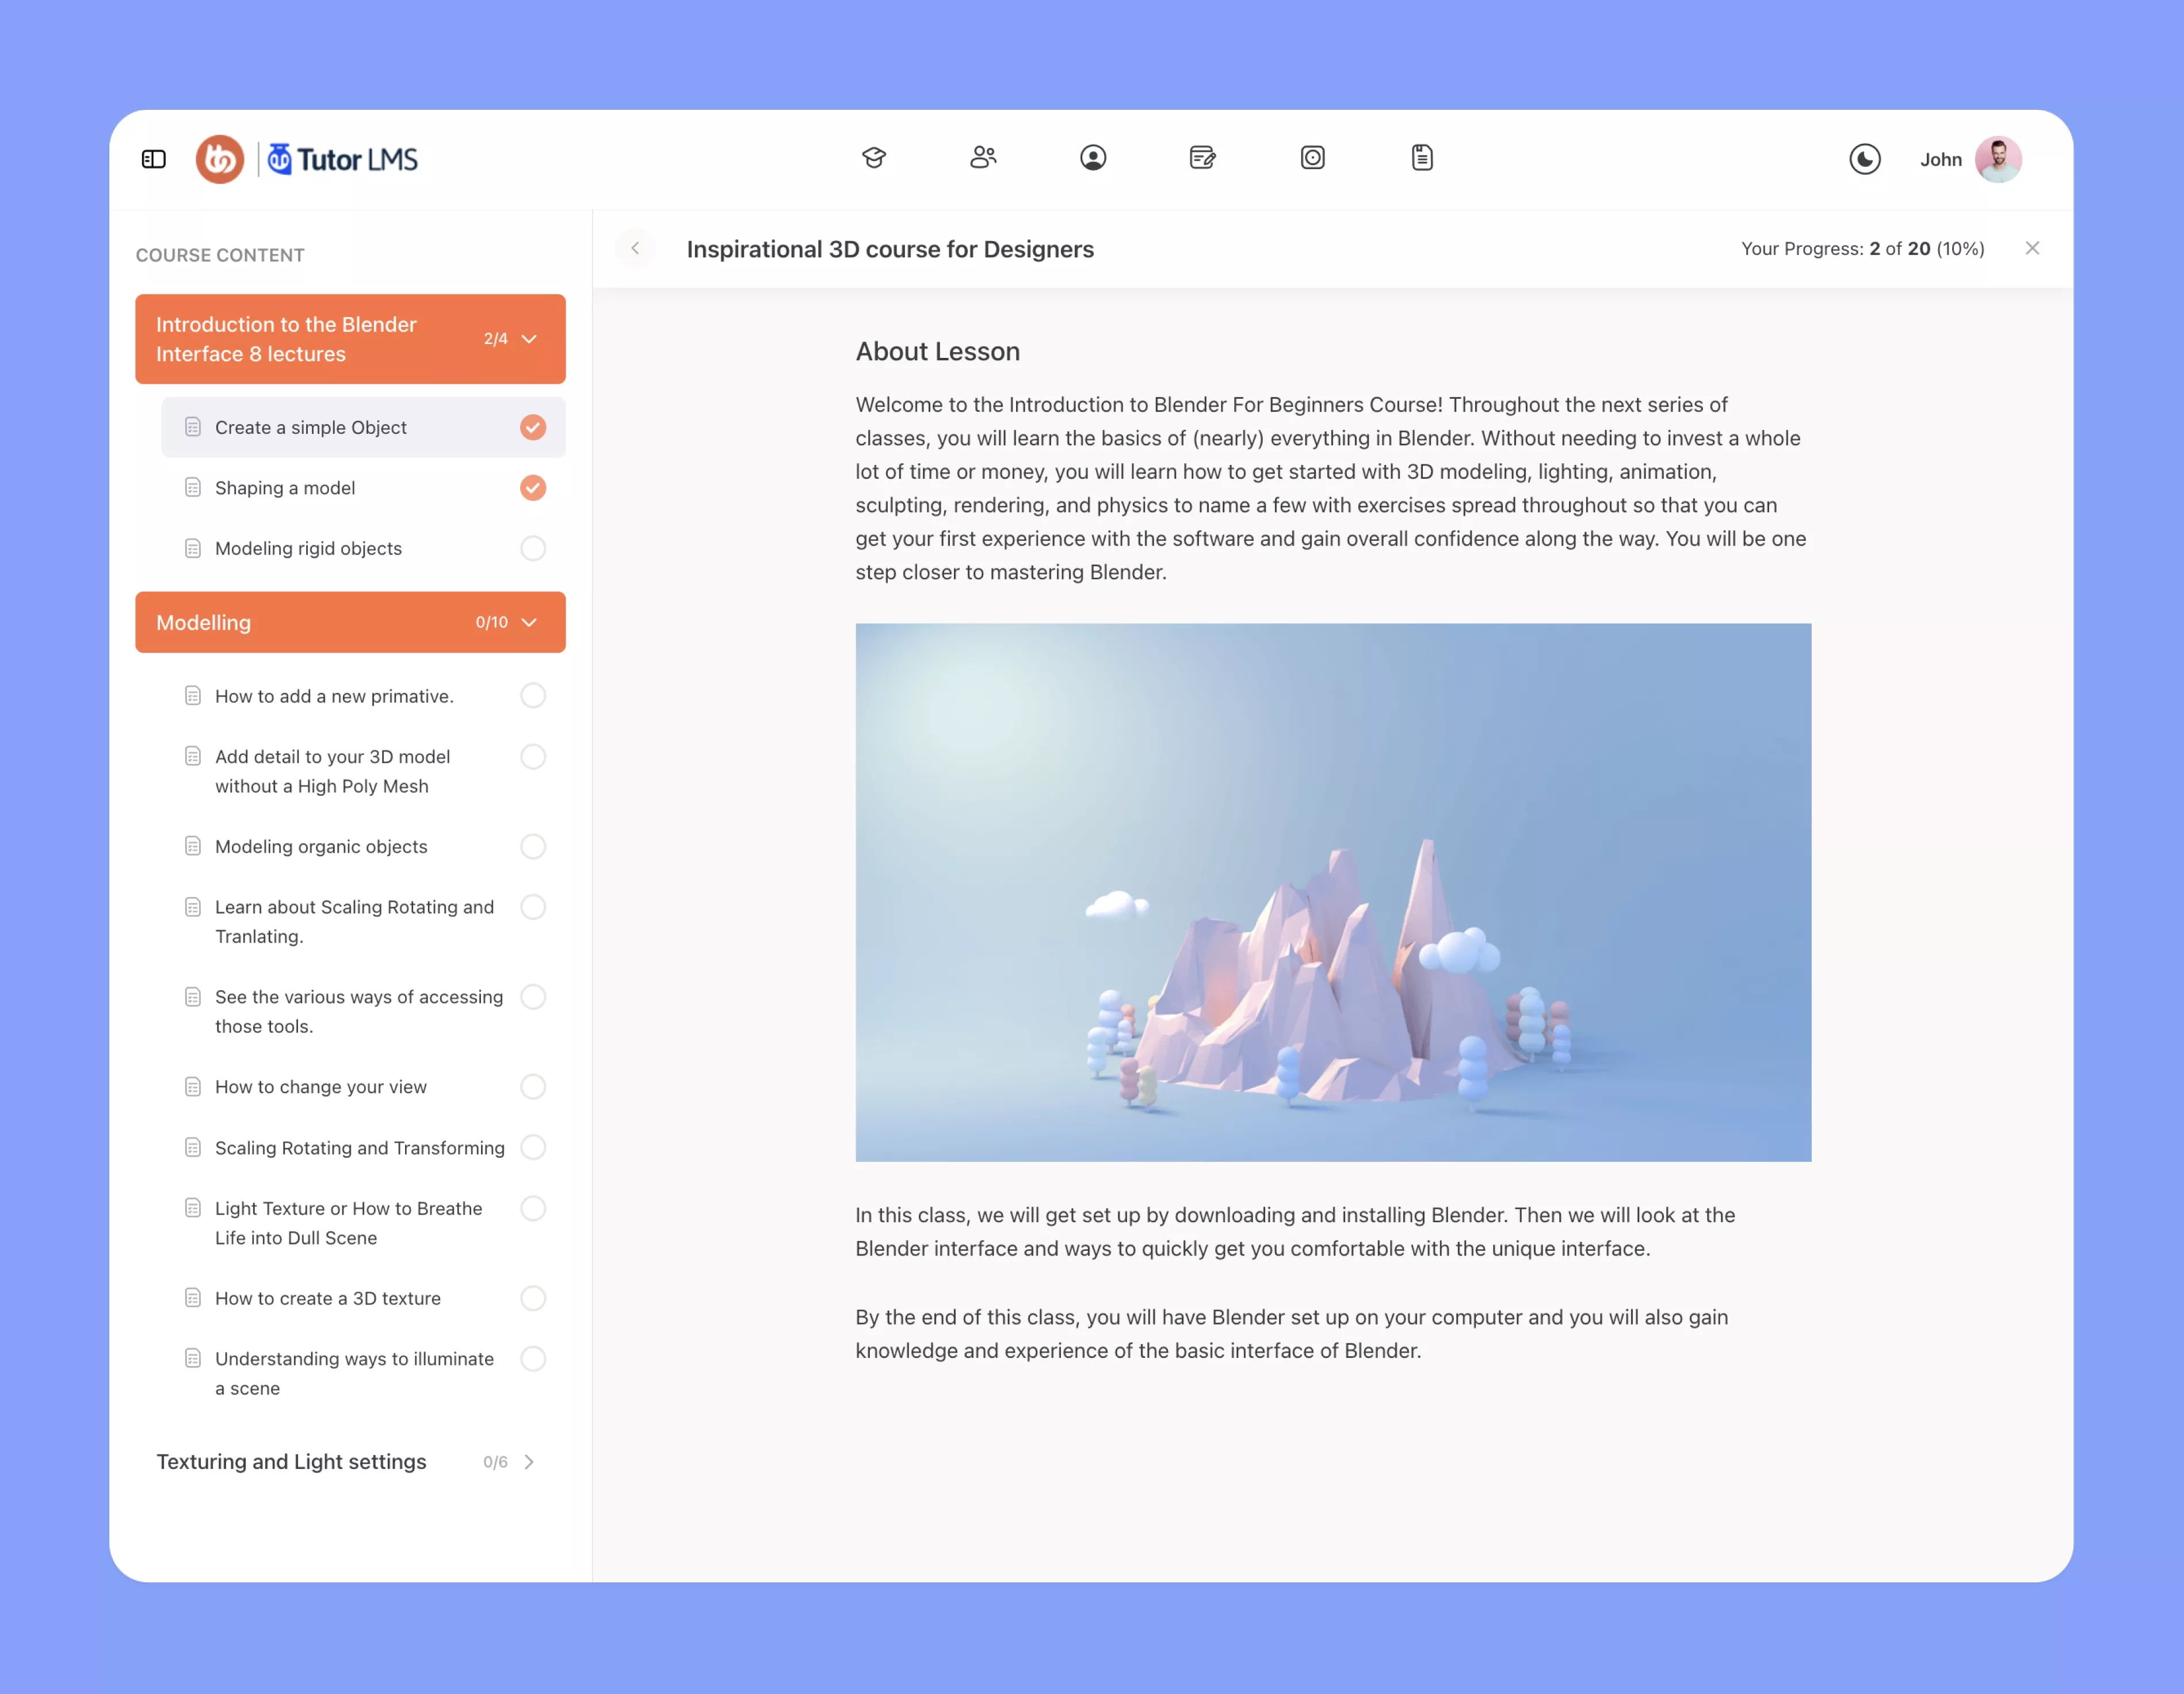Open the assignments/quiz icon panel
Screen dimensions: 2184x1694
1204,158
